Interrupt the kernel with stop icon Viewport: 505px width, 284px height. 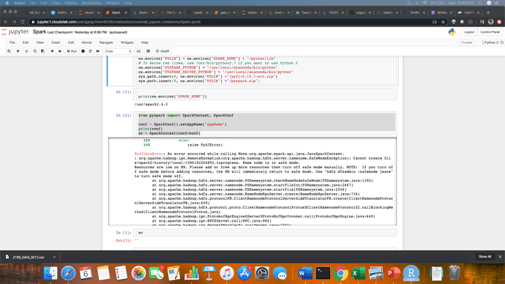[x=83, y=51]
